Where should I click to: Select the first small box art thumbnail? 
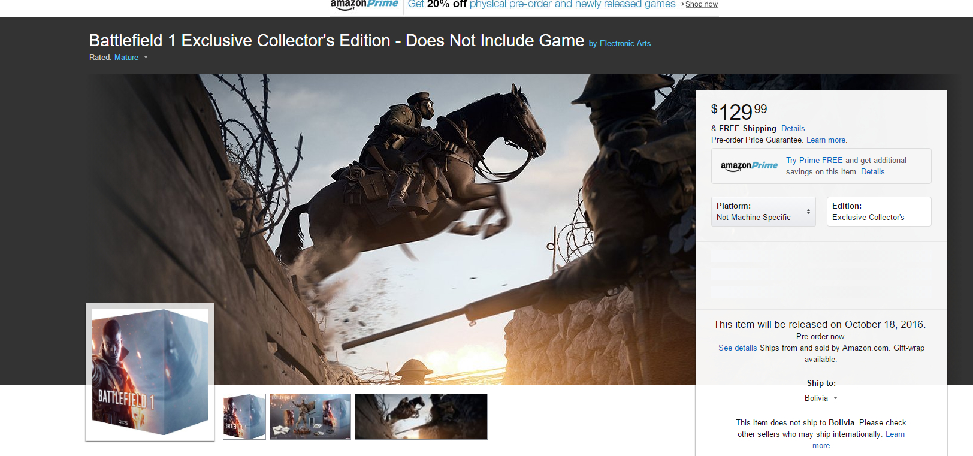point(244,416)
